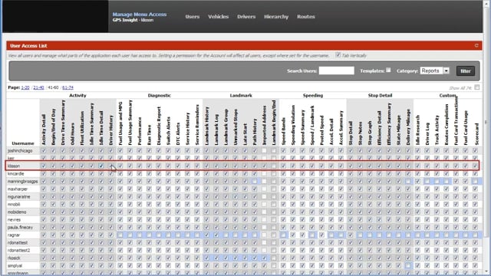Toggle Odd Hours for kmcardle
This screenshot has width=491, height=276.
point(72,174)
